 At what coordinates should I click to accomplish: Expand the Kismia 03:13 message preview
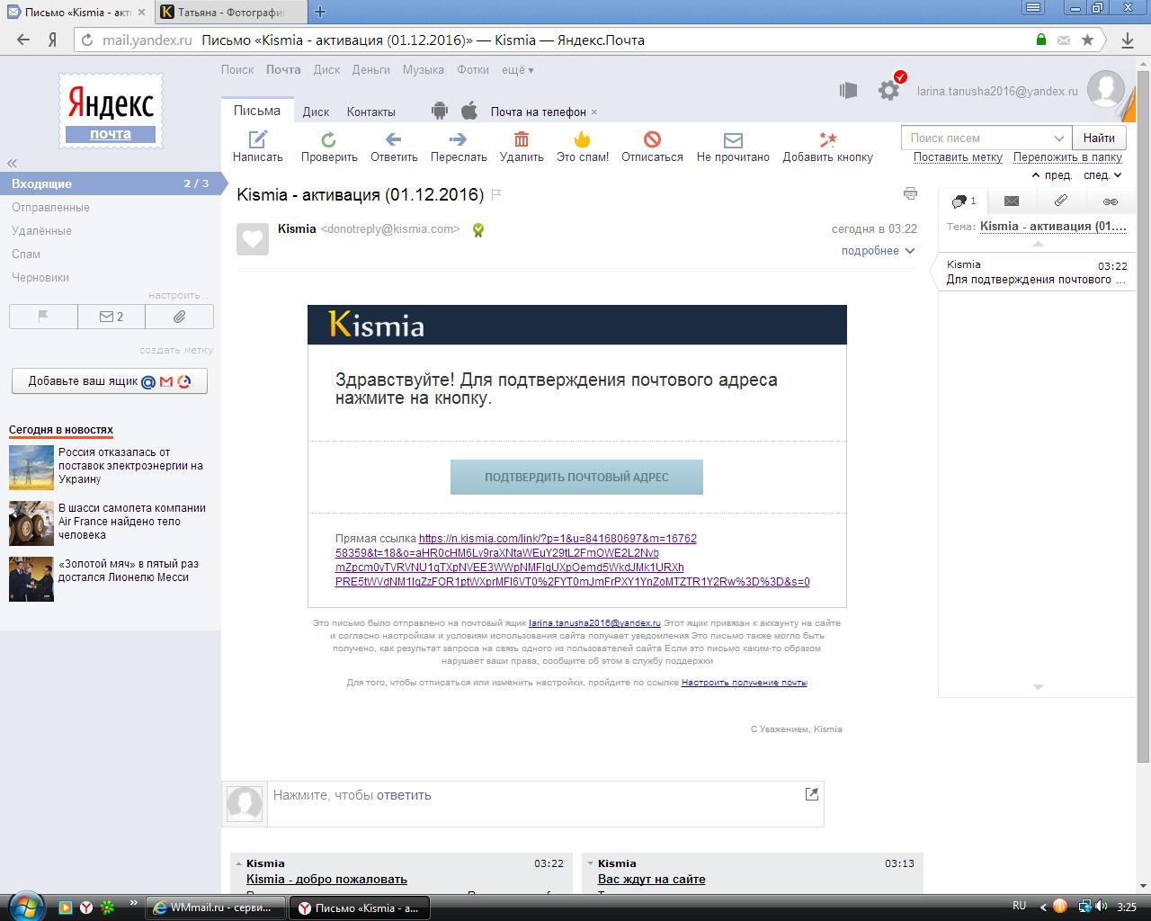coord(590,863)
